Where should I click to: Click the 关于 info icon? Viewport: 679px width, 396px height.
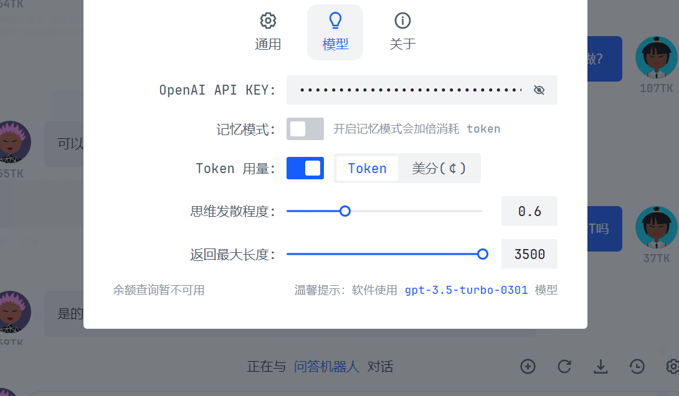click(402, 21)
